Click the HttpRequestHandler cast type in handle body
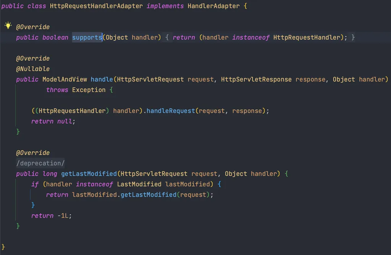This screenshot has height=255, width=391. [x=72, y=111]
